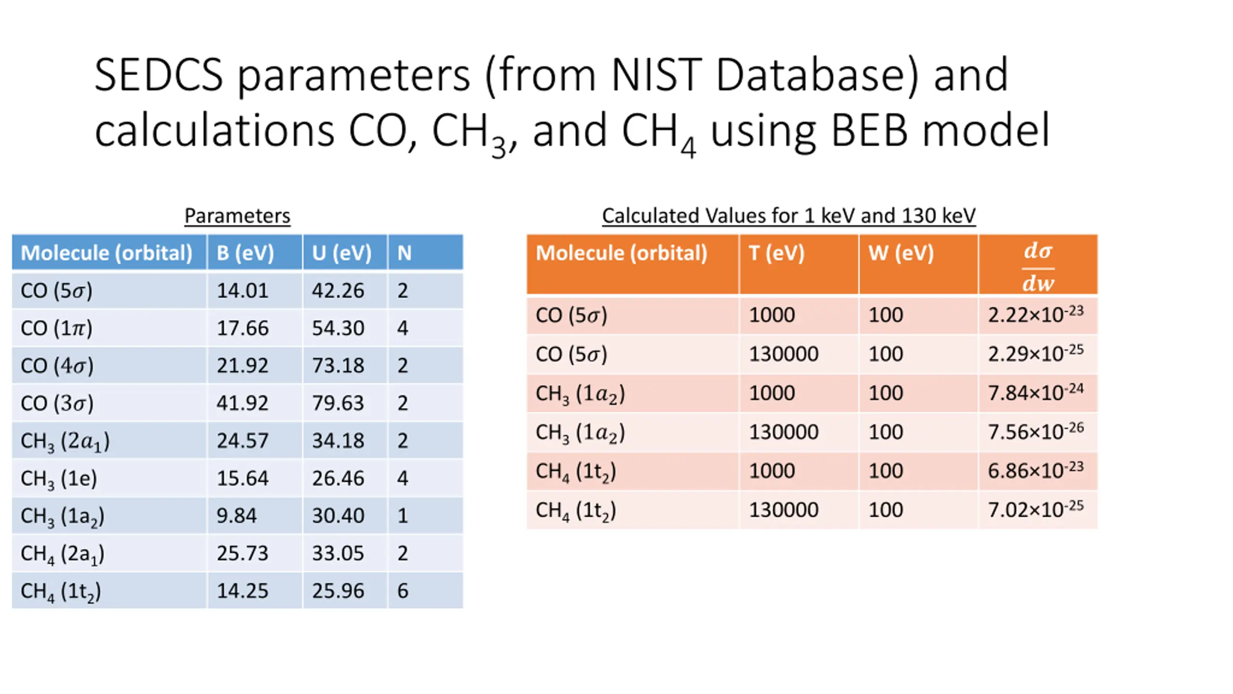Select the B (eV) column header

coord(255,252)
